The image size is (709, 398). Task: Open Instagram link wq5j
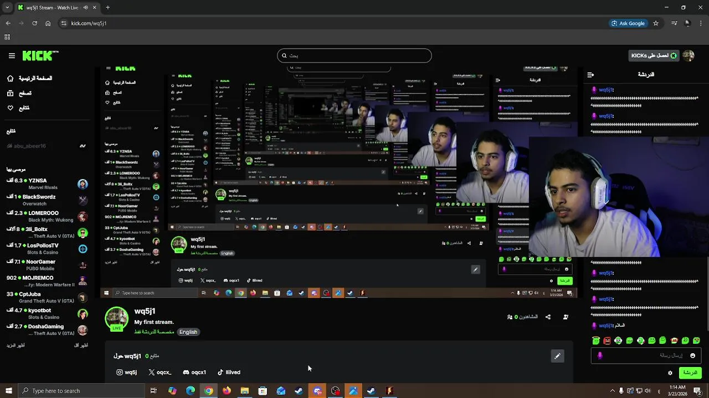click(126, 372)
